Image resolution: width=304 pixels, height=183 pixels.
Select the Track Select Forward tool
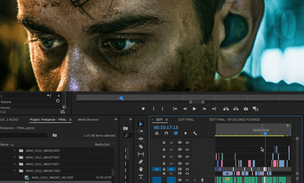[x=141, y=131]
